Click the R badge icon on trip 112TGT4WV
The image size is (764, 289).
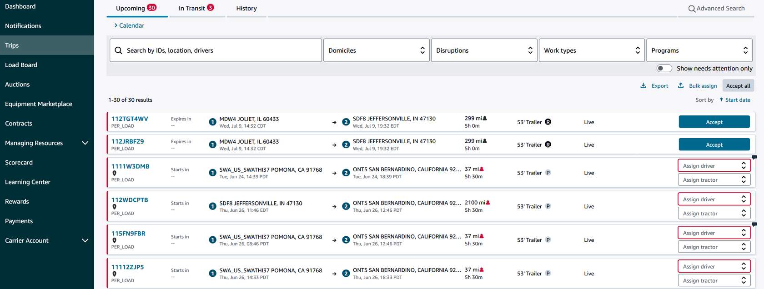pyautogui.click(x=548, y=122)
